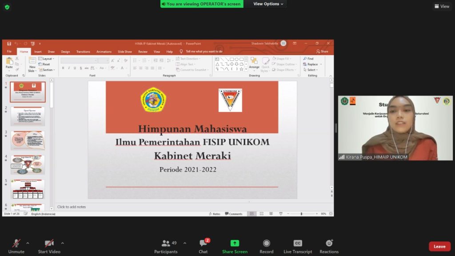Start the slide show from the Quick Access toolbar
The height and width of the screenshot is (256, 455).
(x=32, y=44)
